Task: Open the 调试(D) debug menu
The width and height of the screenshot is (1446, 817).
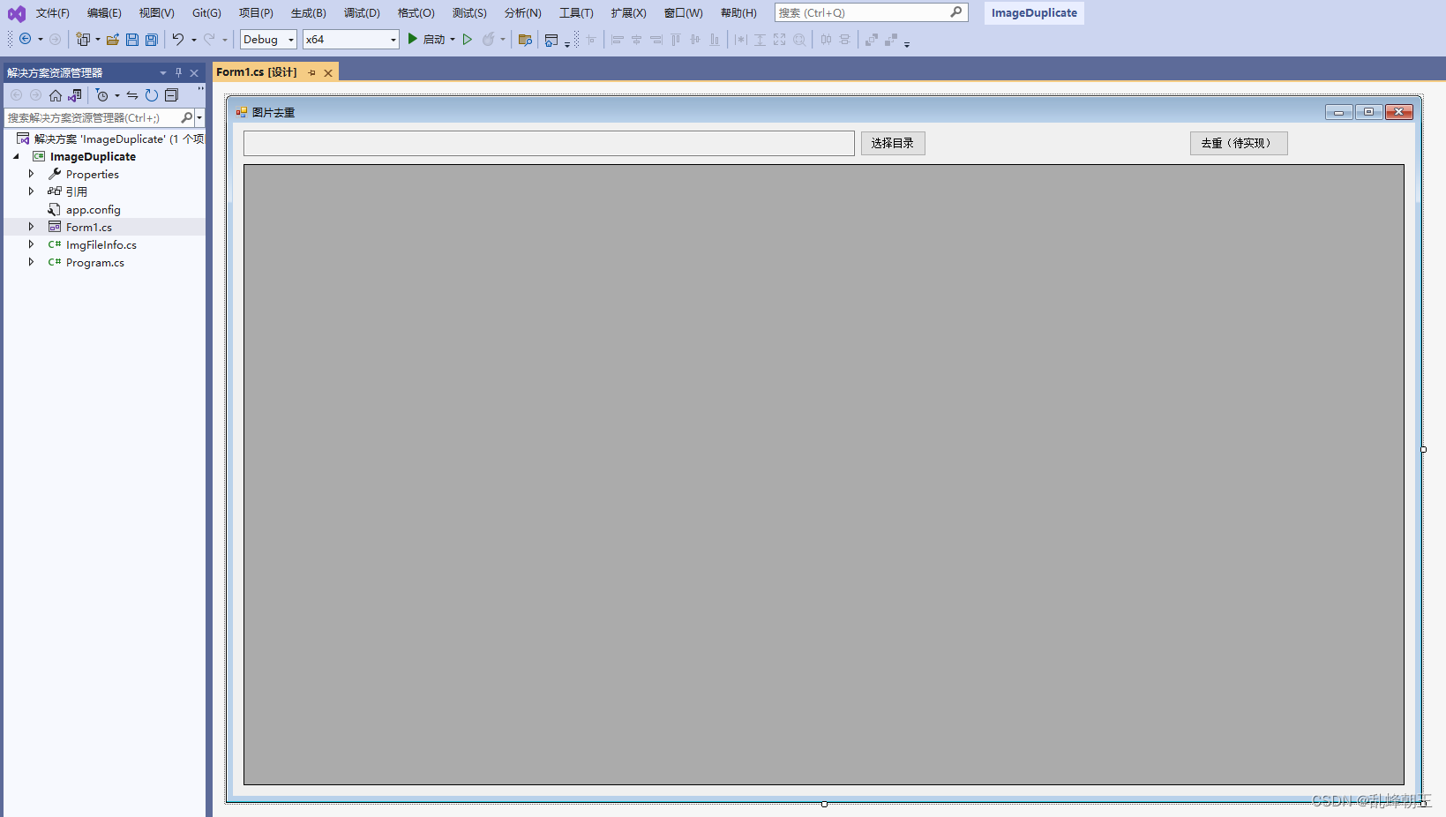Action: pyautogui.click(x=362, y=13)
